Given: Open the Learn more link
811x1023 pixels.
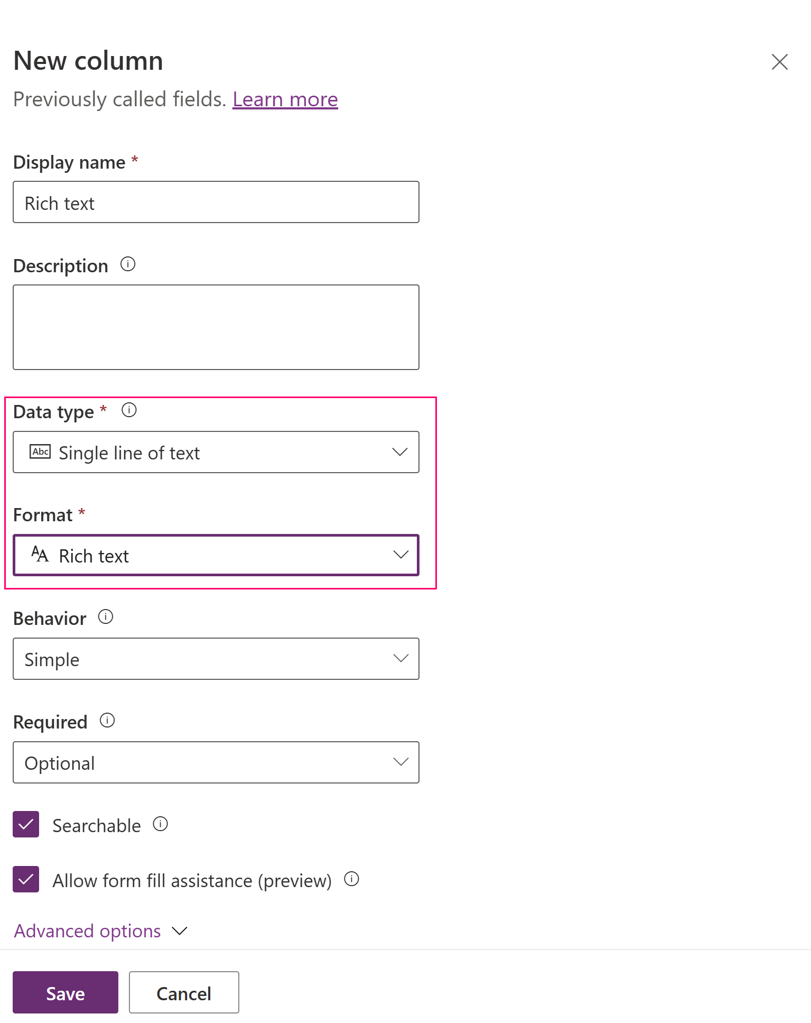Looking at the screenshot, I should coord(285,99).
